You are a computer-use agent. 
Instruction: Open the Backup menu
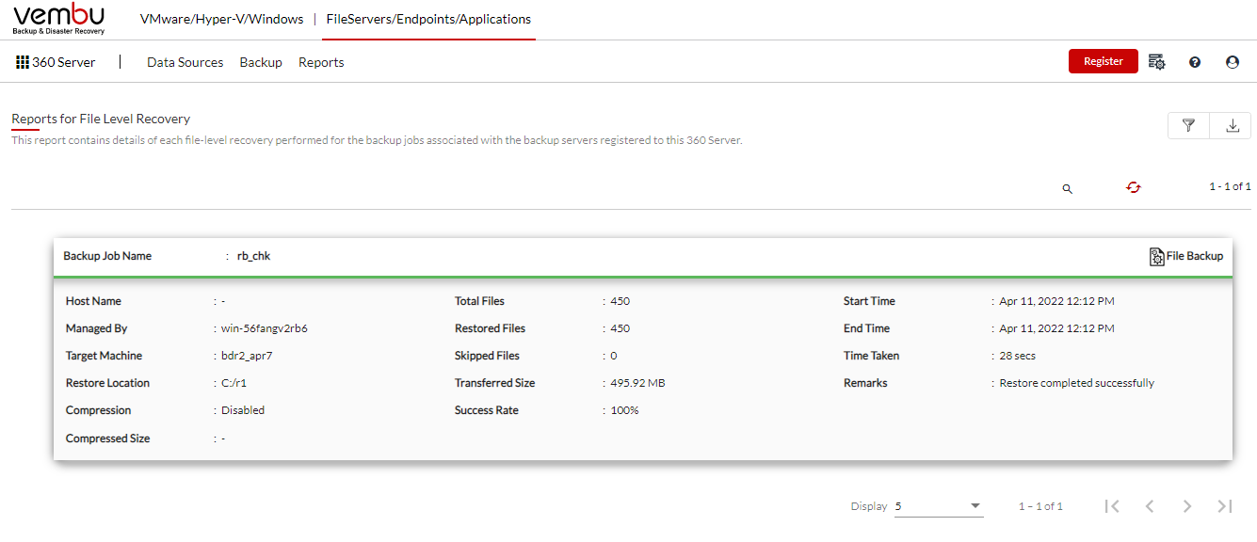pos(261,62)
